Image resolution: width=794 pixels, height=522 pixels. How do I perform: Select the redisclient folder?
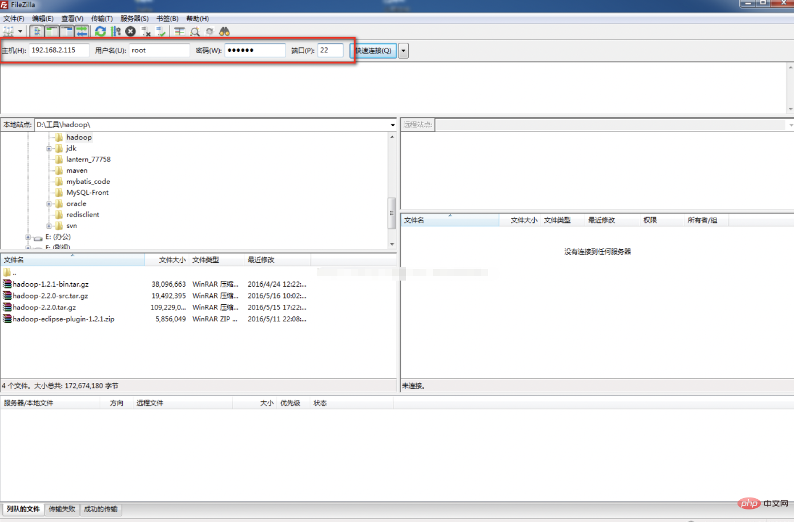point(83,215)
